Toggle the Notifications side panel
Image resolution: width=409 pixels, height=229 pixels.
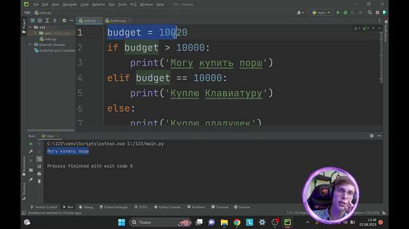click(x=386, y=30)
